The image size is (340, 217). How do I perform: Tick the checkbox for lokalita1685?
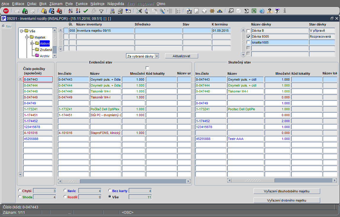click(248, 42)
